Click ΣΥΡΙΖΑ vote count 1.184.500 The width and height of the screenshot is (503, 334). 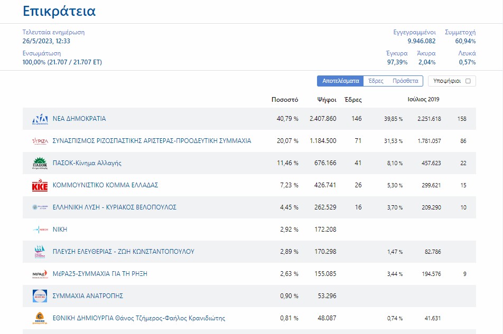(x=323, y=140)
